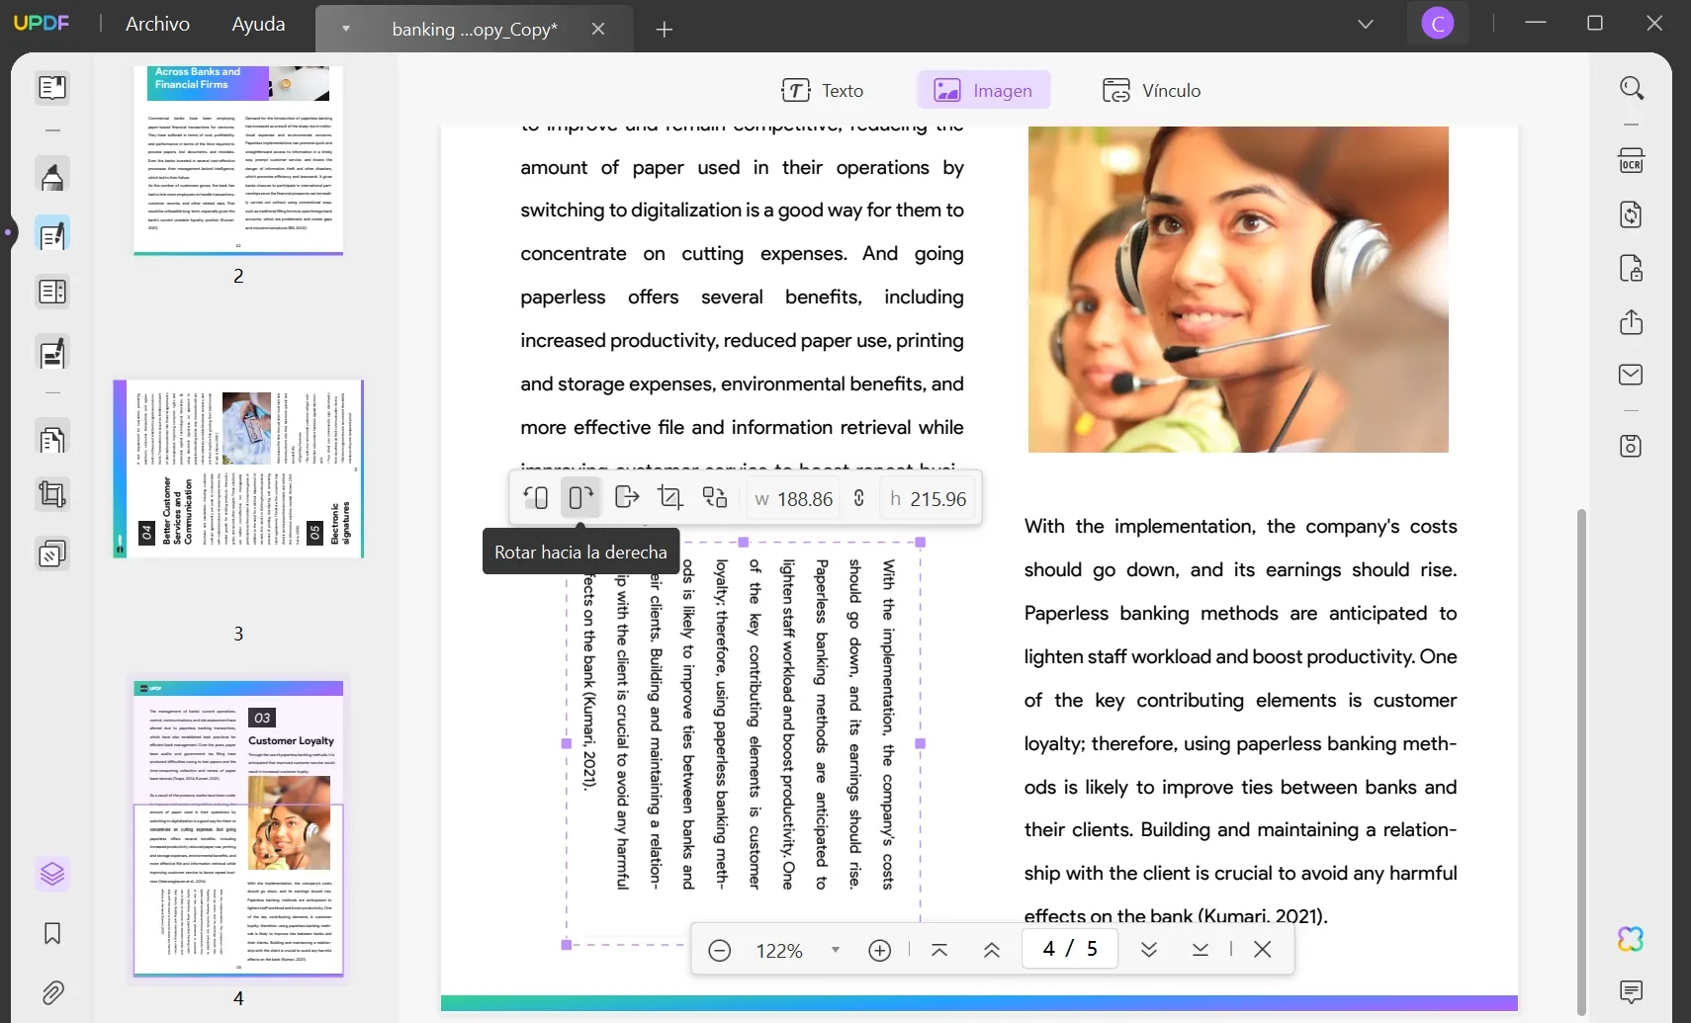This screenshot has height=1023, width=1691.
Task: Share this file icon
Action: click(x=1632, y=322)
